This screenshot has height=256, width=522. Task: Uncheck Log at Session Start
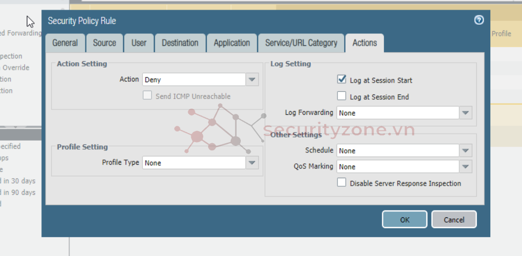[341, 79]
